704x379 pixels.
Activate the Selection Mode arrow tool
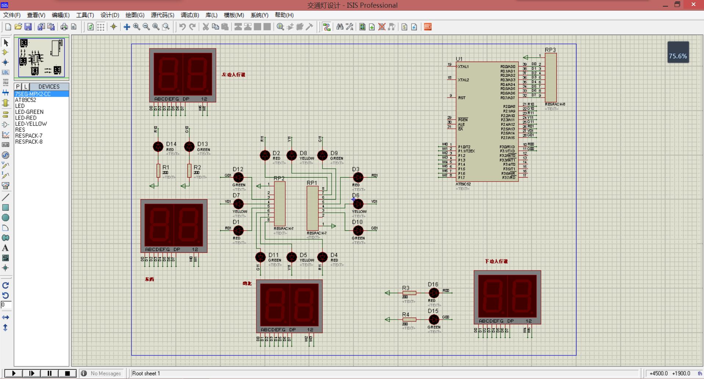6,43
